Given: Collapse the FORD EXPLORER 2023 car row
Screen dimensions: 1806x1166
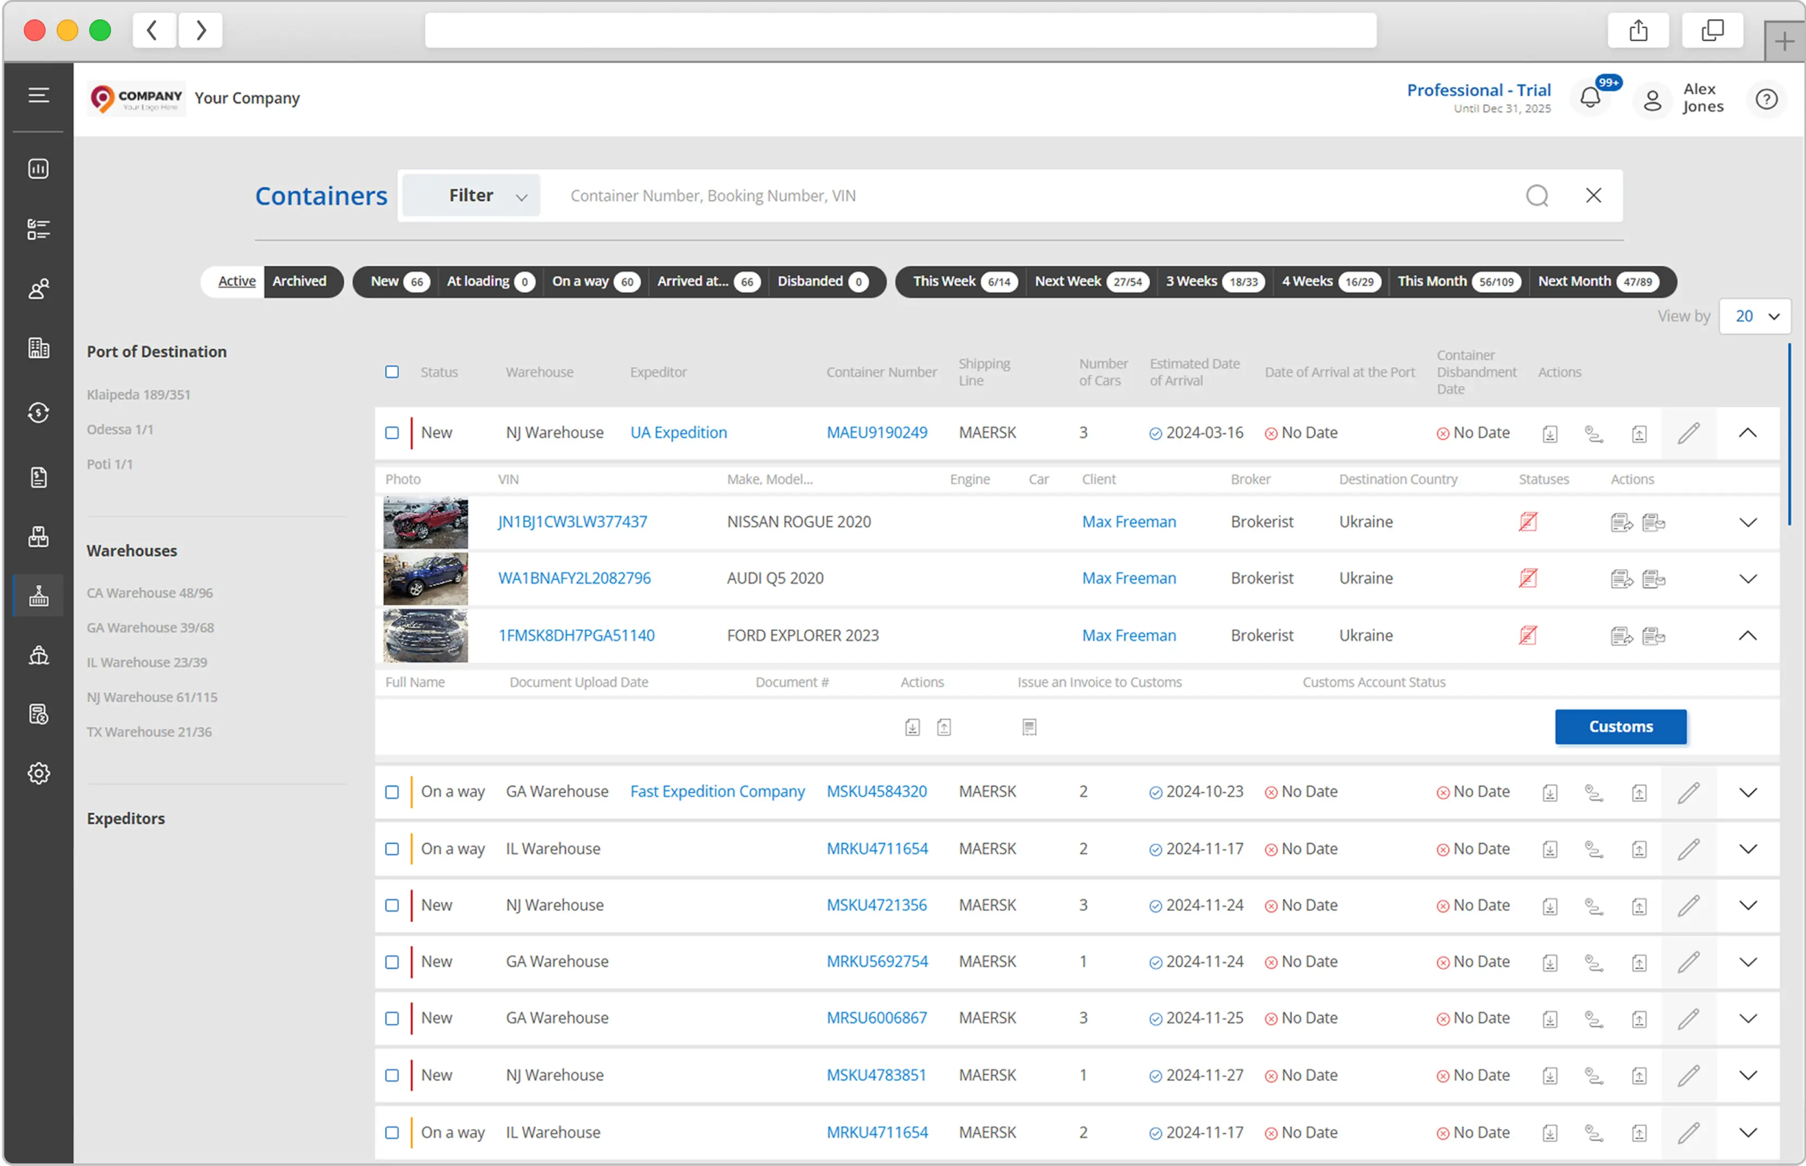Looking at the screenshot, I should pyautogui.click(x=1748, y=636).
